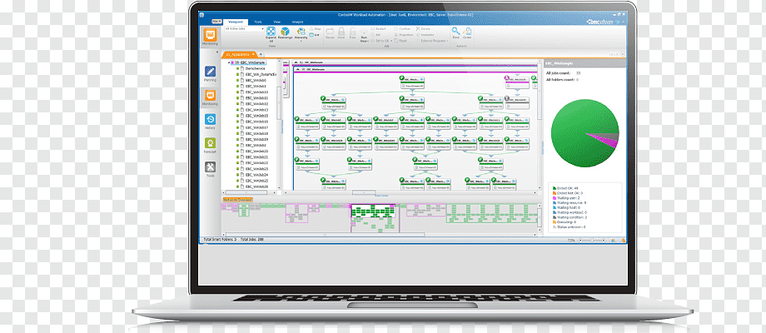
Task: Select EBC_WinJob22 in the tree
Action: [x=256, y=162]
